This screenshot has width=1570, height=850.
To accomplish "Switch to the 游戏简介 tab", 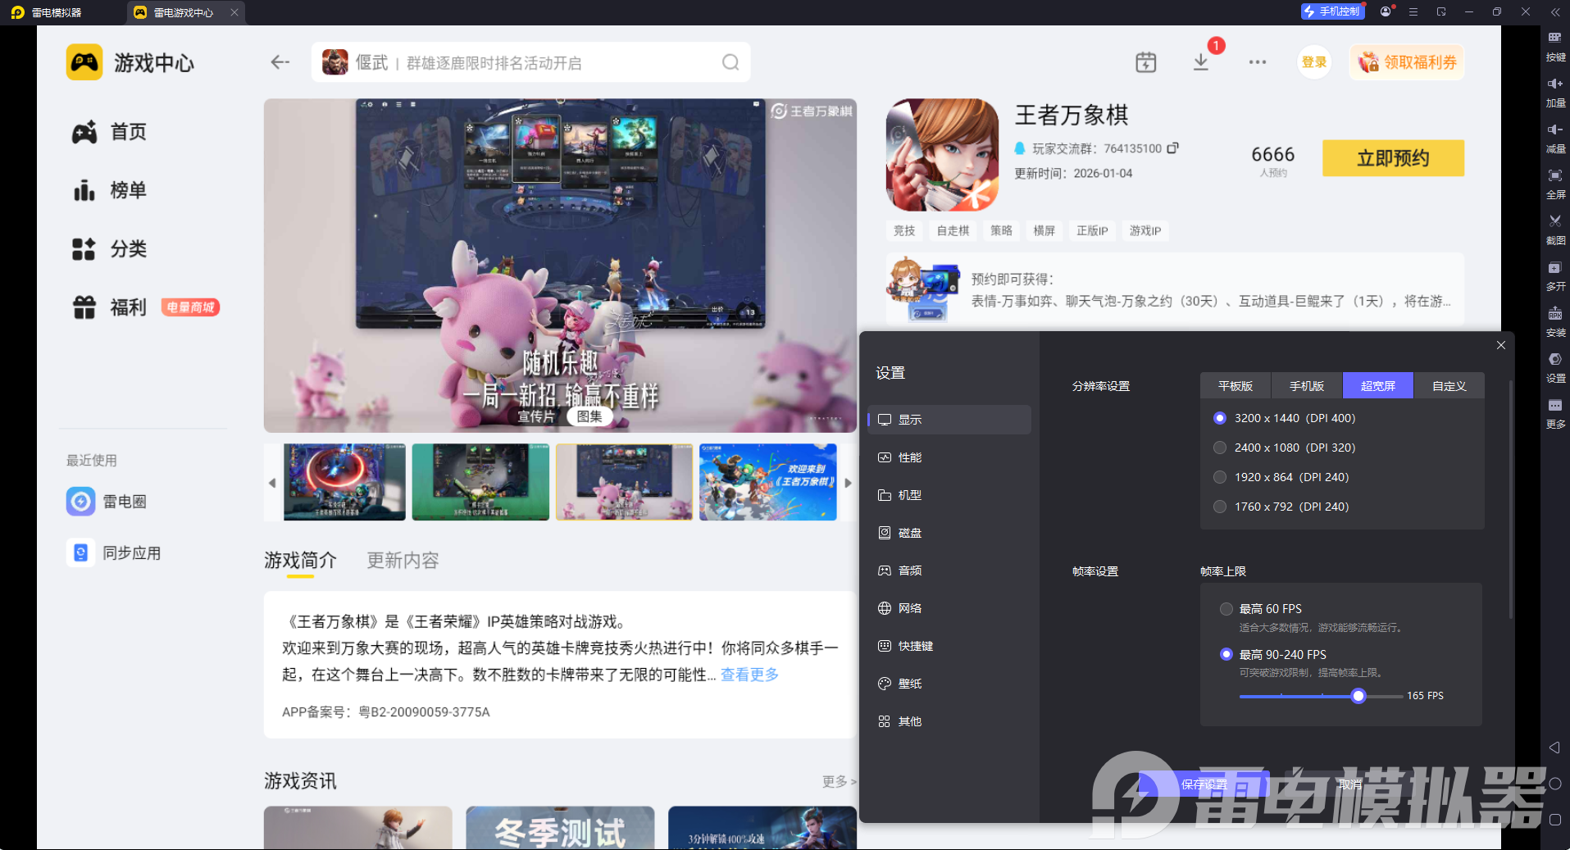I will (x=300, y=561).
